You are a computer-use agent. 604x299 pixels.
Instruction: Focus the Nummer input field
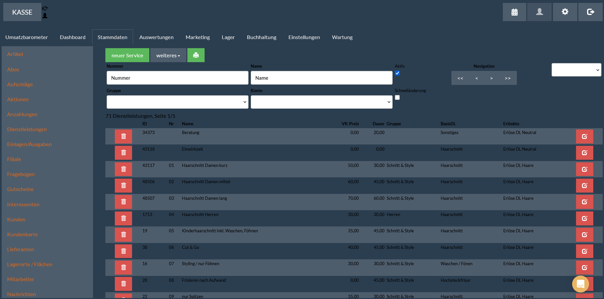177,78
